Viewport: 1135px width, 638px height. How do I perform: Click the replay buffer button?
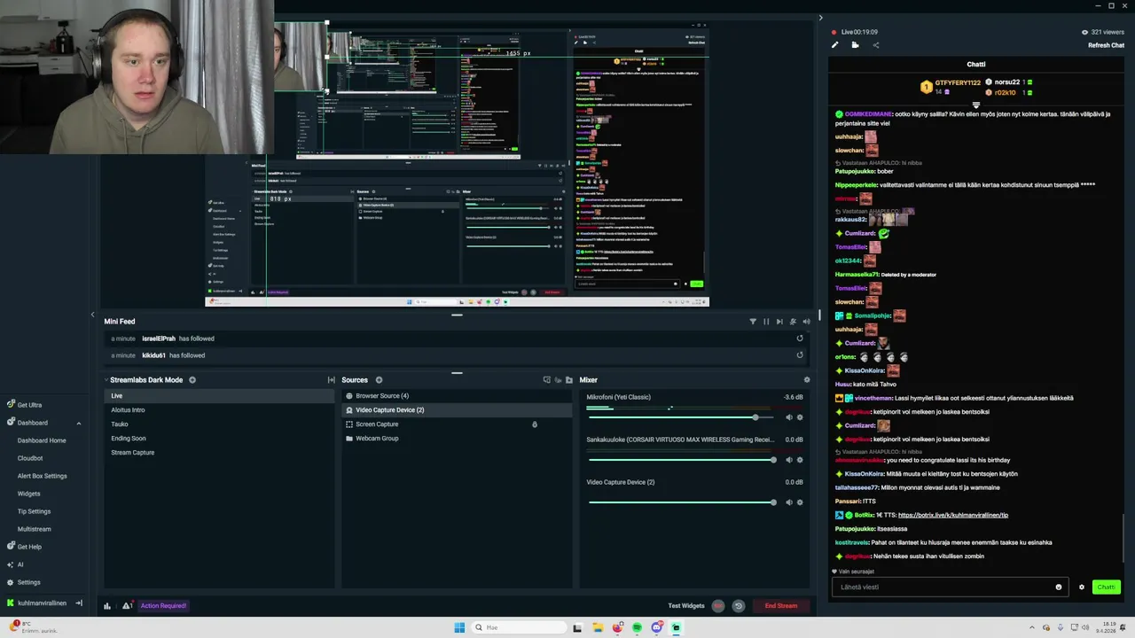tap(738, 606)
